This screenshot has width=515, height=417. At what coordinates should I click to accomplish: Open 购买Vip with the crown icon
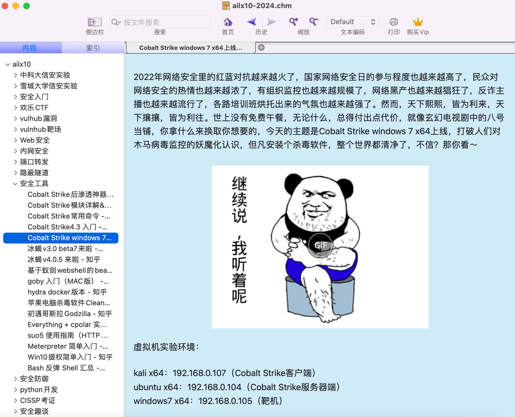click(418, 22)
